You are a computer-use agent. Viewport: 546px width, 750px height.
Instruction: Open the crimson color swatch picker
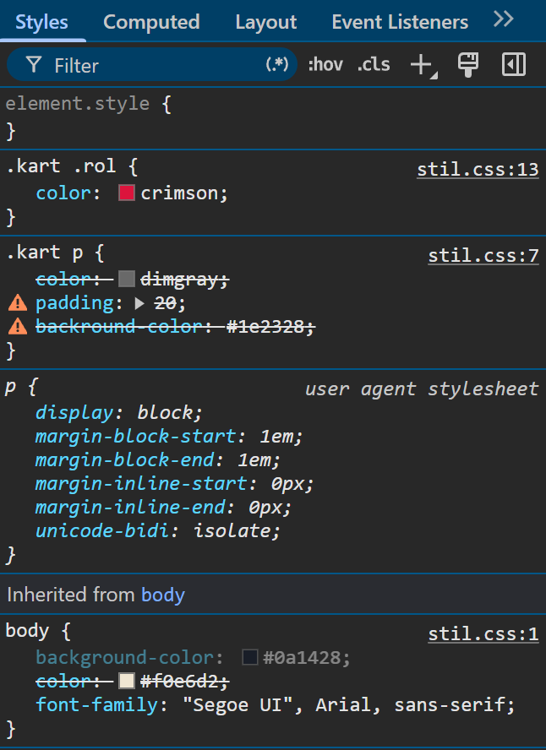tap(126, 193)
